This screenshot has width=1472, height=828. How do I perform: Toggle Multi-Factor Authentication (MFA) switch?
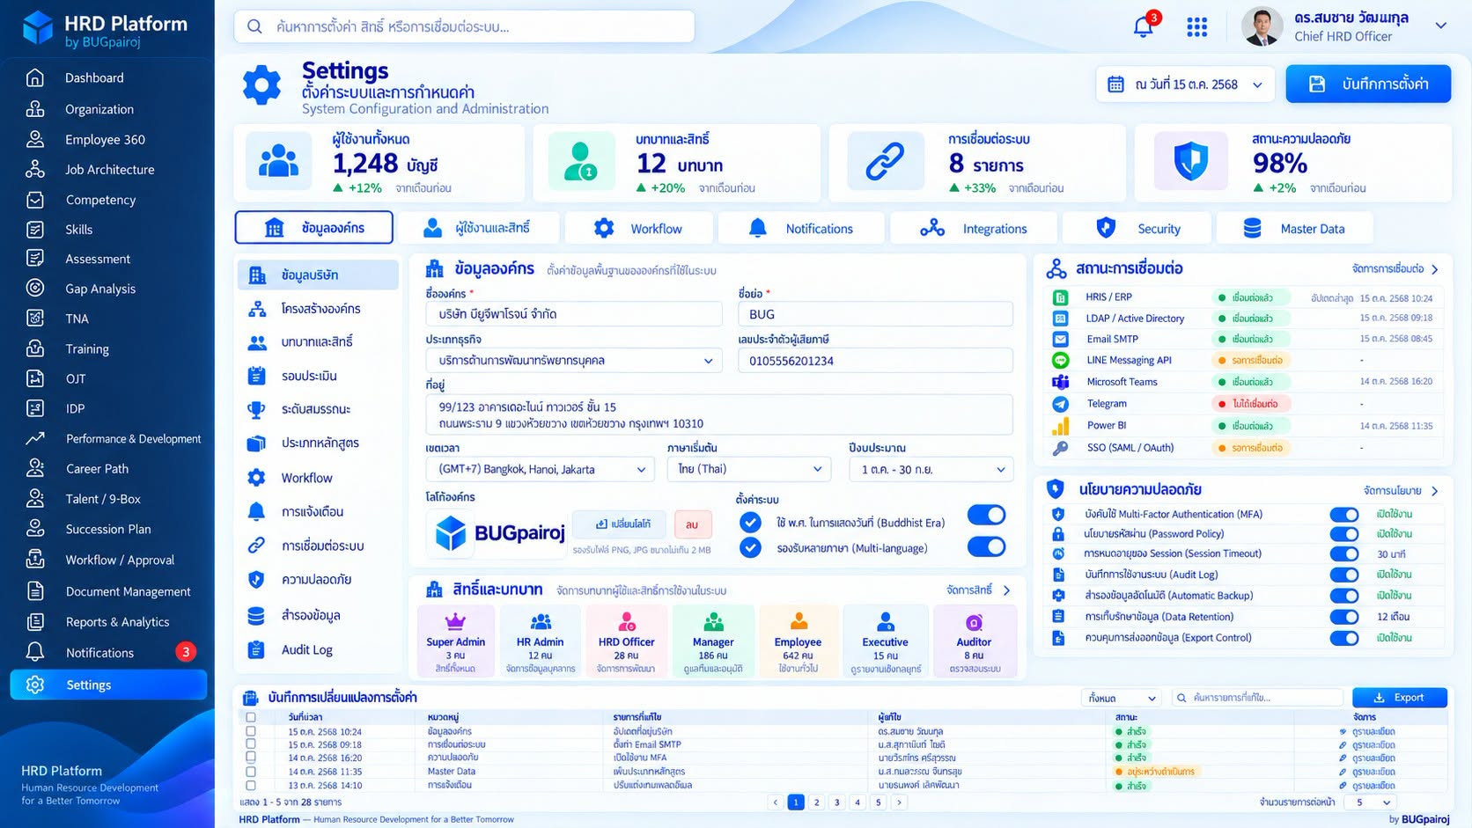coord(1343,514)
